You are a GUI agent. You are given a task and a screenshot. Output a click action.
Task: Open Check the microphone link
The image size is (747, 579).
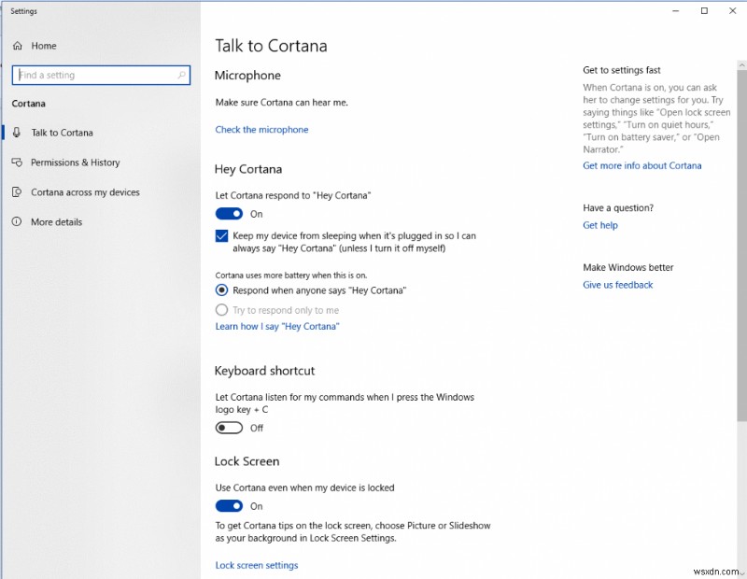pyautogui.click(x=261, y=130)
